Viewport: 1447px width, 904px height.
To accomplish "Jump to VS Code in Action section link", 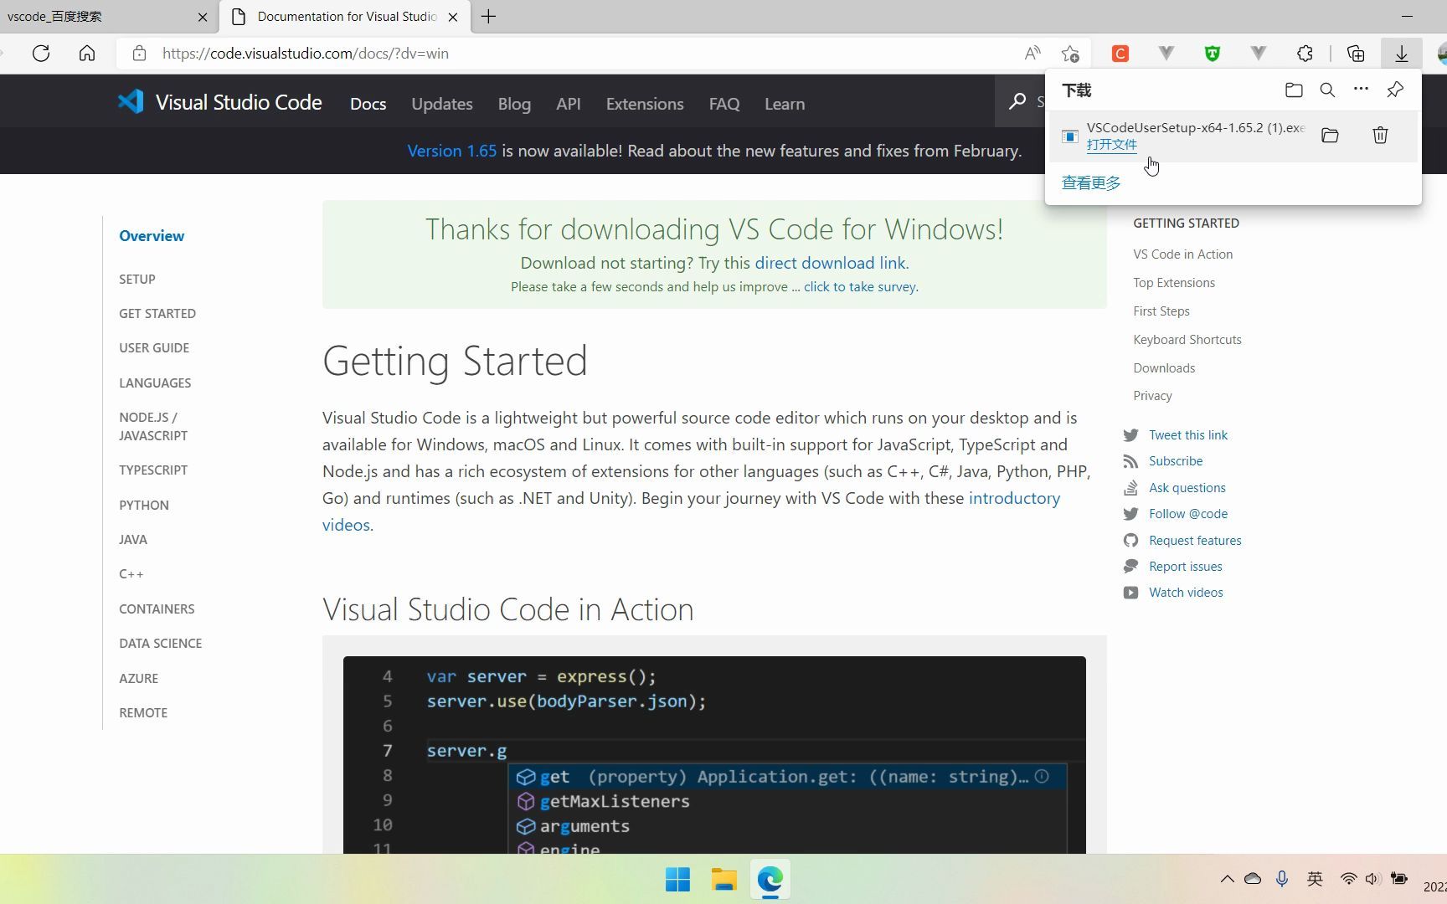I will (x=1182, y=254).
